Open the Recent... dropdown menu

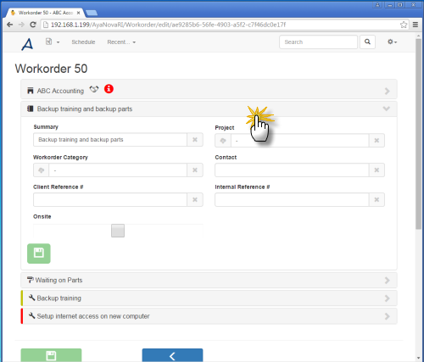(x=121, y=42)
